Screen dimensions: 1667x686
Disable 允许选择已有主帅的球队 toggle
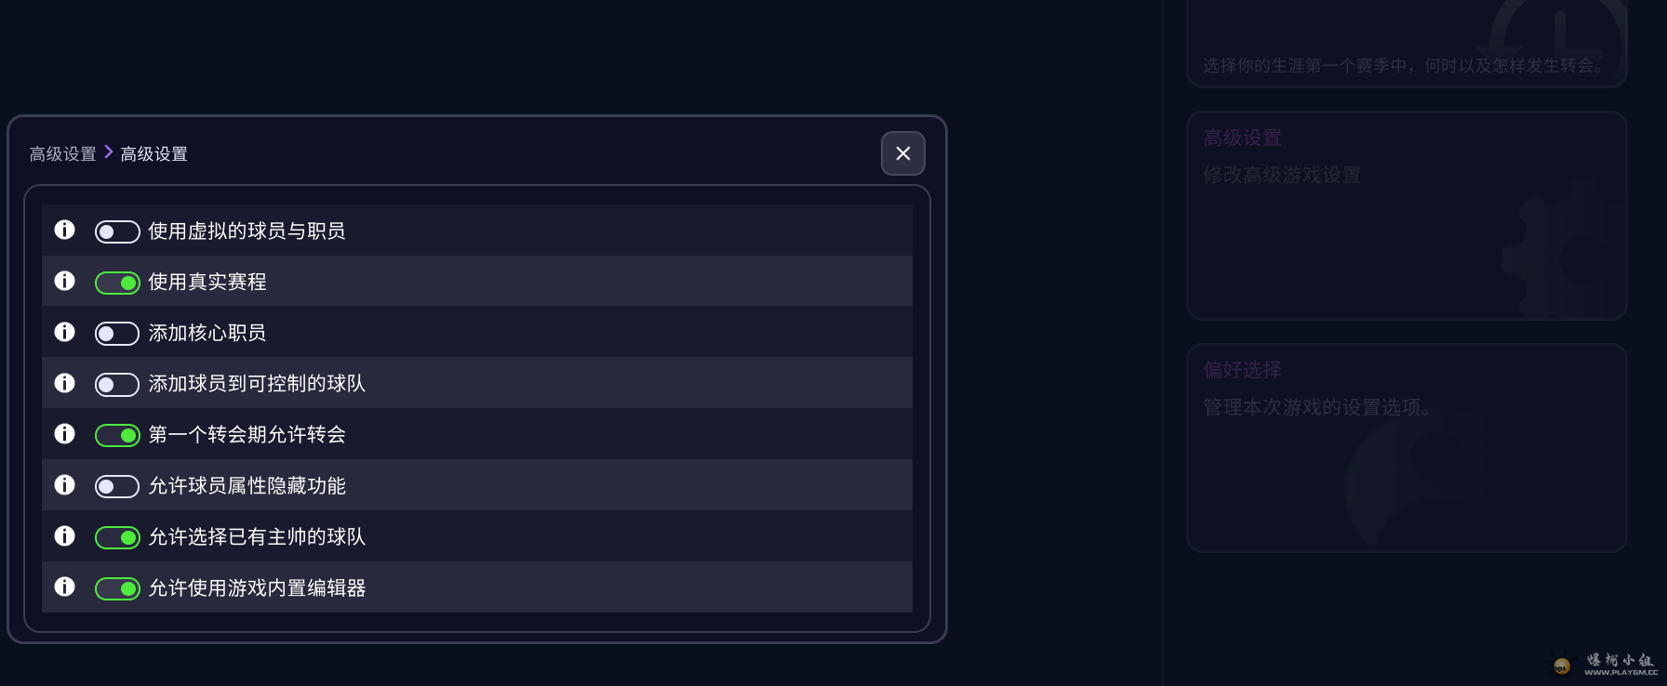click(117, 537)
